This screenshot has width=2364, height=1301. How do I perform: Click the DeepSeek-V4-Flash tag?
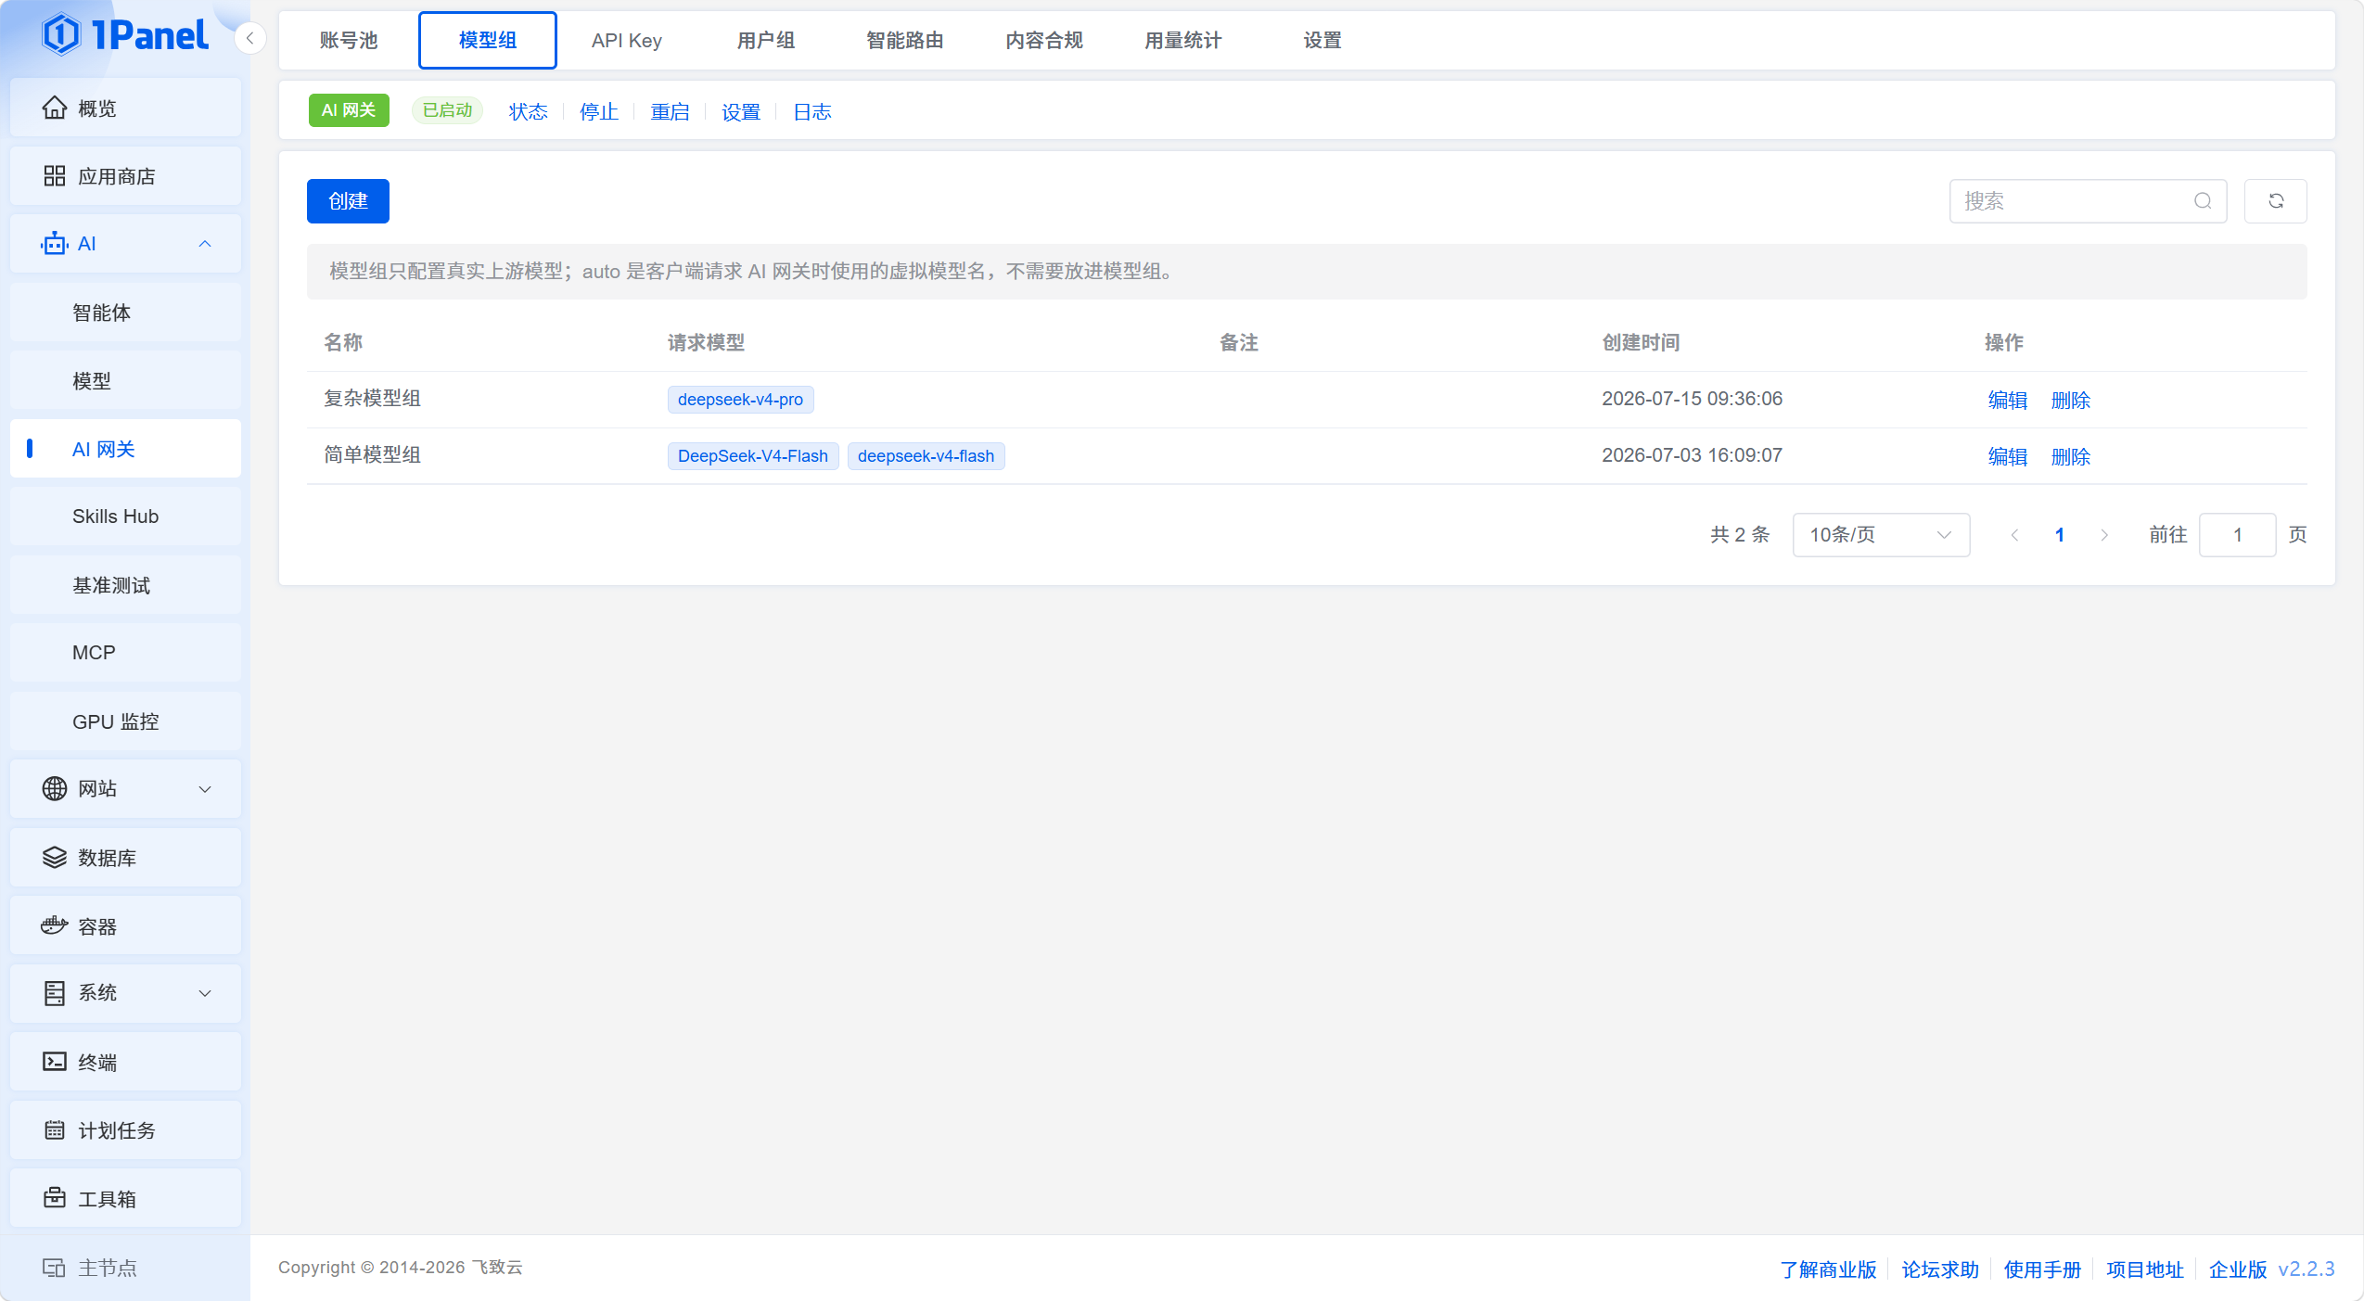pos(753,456)
